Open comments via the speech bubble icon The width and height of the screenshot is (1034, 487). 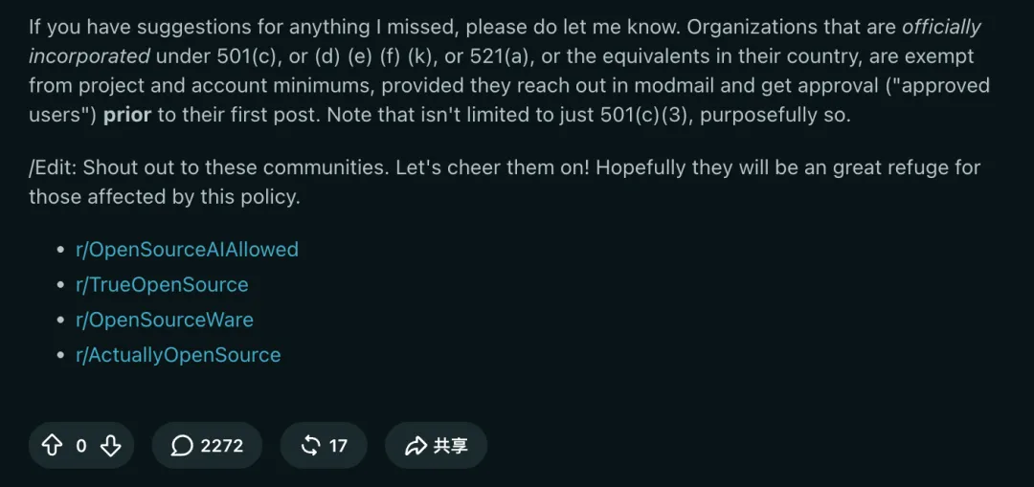pyautogui.click(x=181, y=446)
